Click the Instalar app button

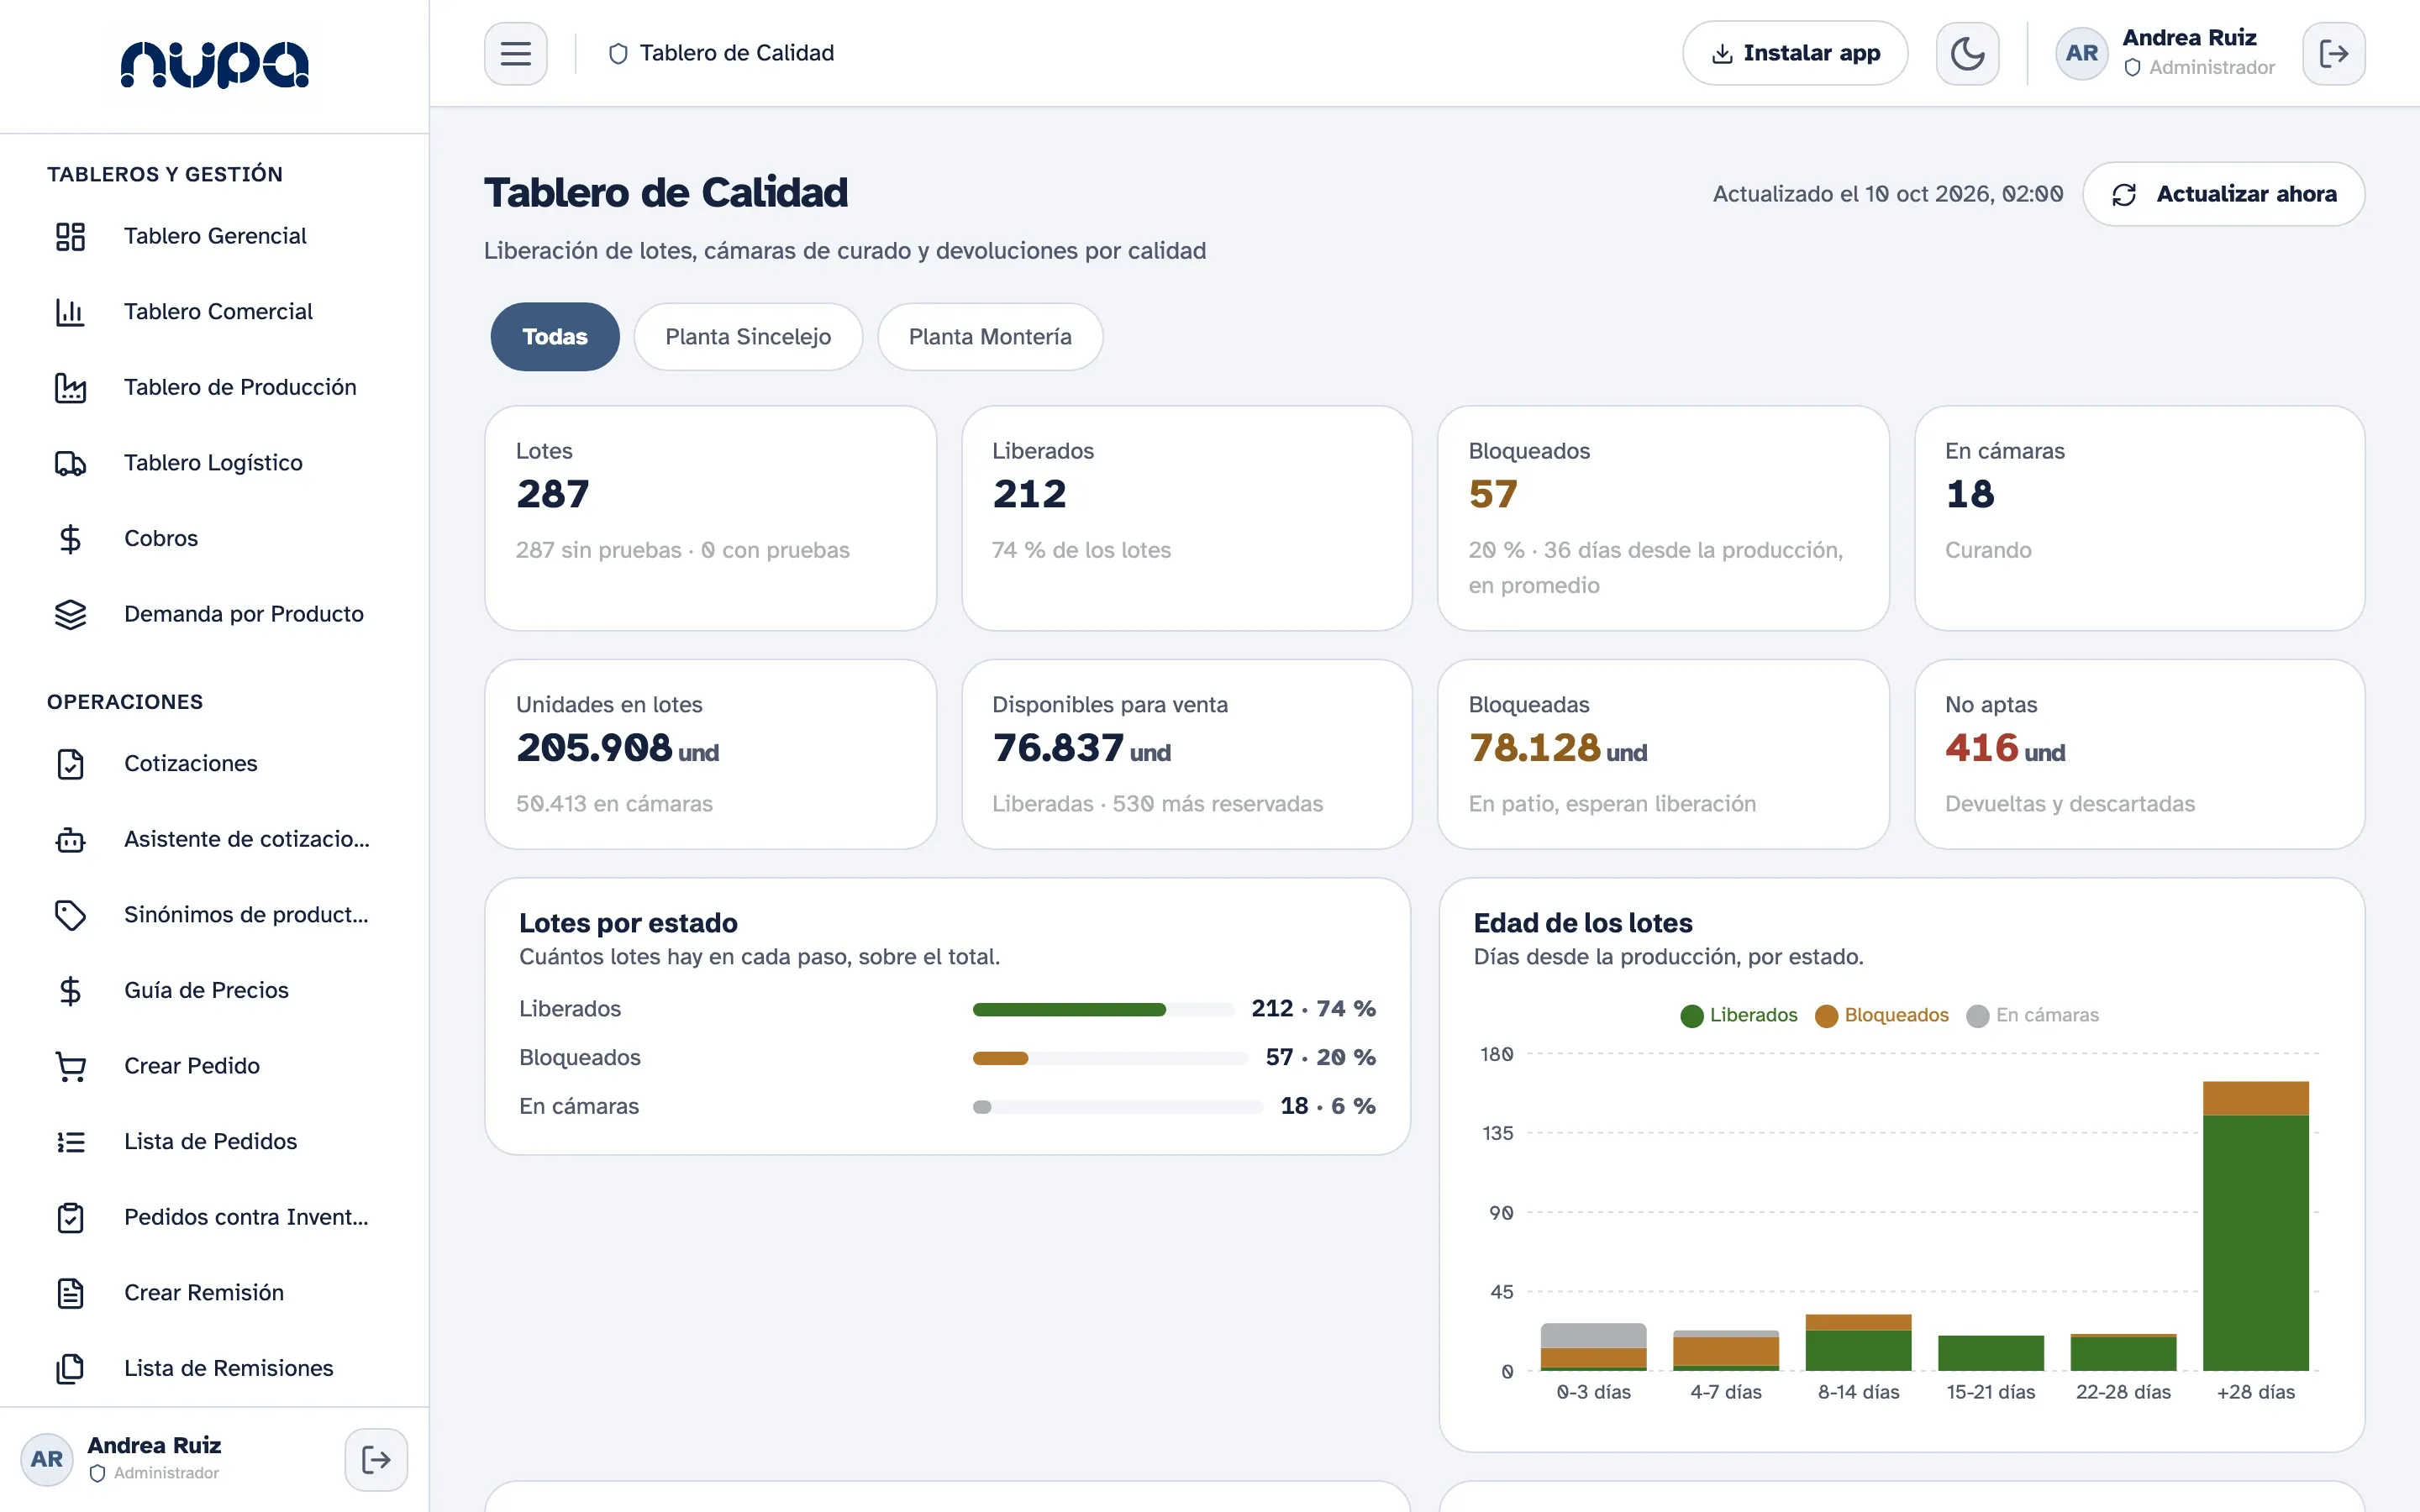tap(1795, 53)
